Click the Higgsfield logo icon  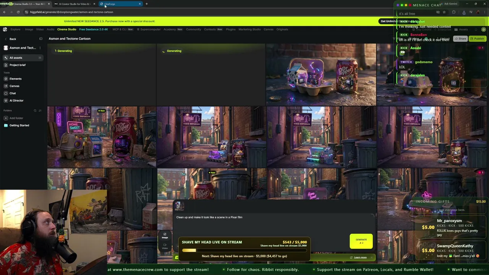click(5, 29)
